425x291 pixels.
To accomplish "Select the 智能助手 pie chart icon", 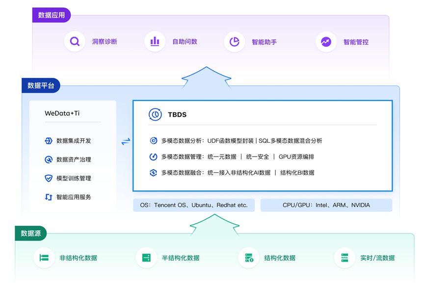I will (x=235, y=42).
